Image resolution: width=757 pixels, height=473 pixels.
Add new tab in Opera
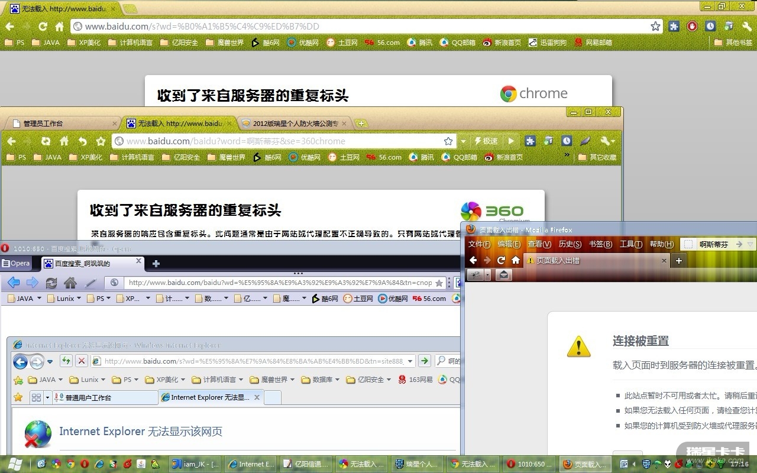pos(156,263)
